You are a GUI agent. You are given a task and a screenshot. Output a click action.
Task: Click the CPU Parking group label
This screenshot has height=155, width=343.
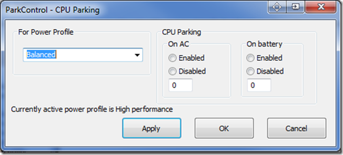point(181,32)
